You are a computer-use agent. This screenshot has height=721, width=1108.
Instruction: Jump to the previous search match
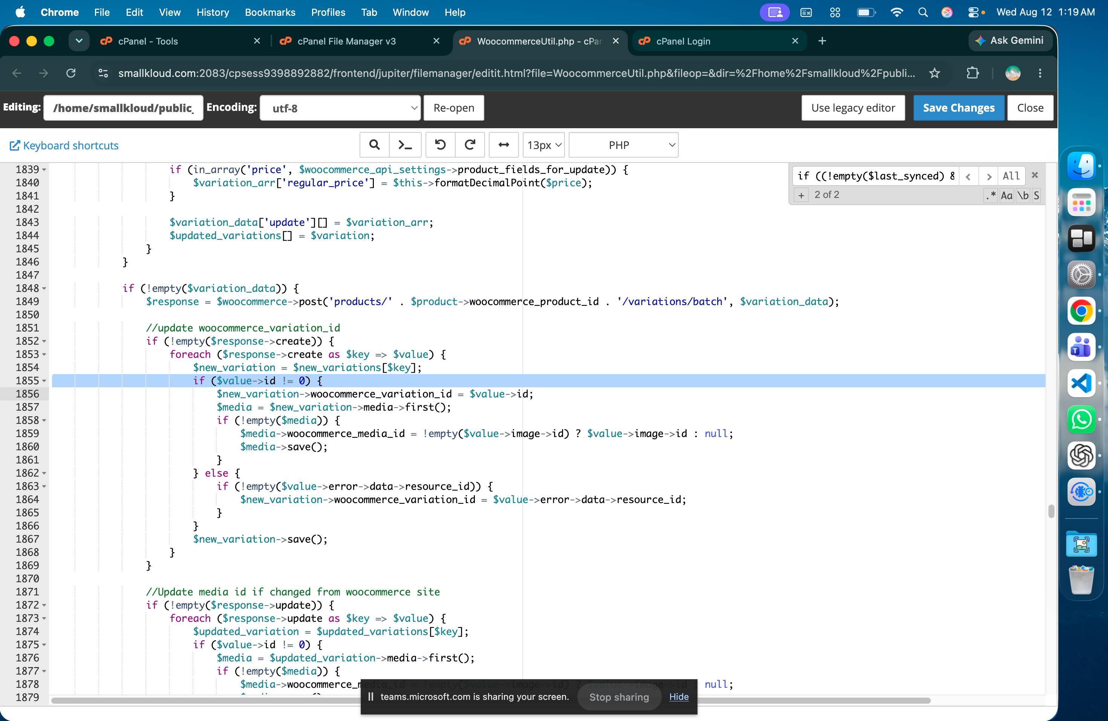968,176
